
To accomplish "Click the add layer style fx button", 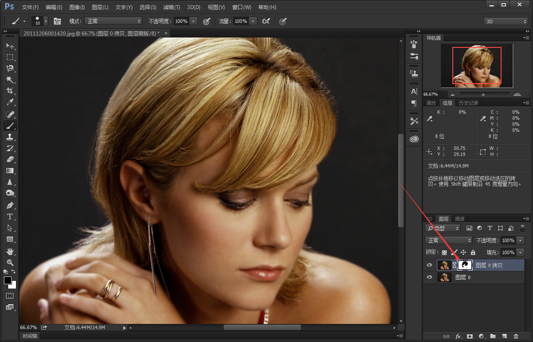I will tap(458, 336).
